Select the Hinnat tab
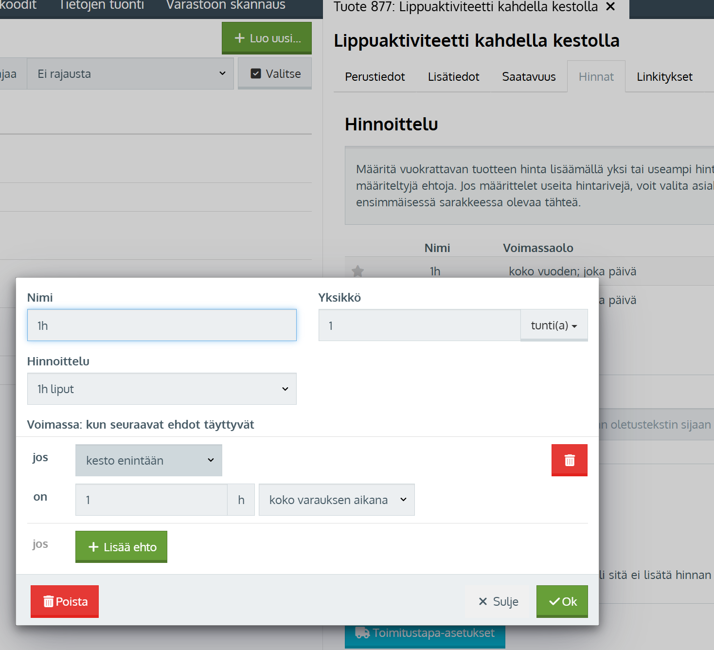The width and height of the screenshot is (714, 650). tap(596, 76)
